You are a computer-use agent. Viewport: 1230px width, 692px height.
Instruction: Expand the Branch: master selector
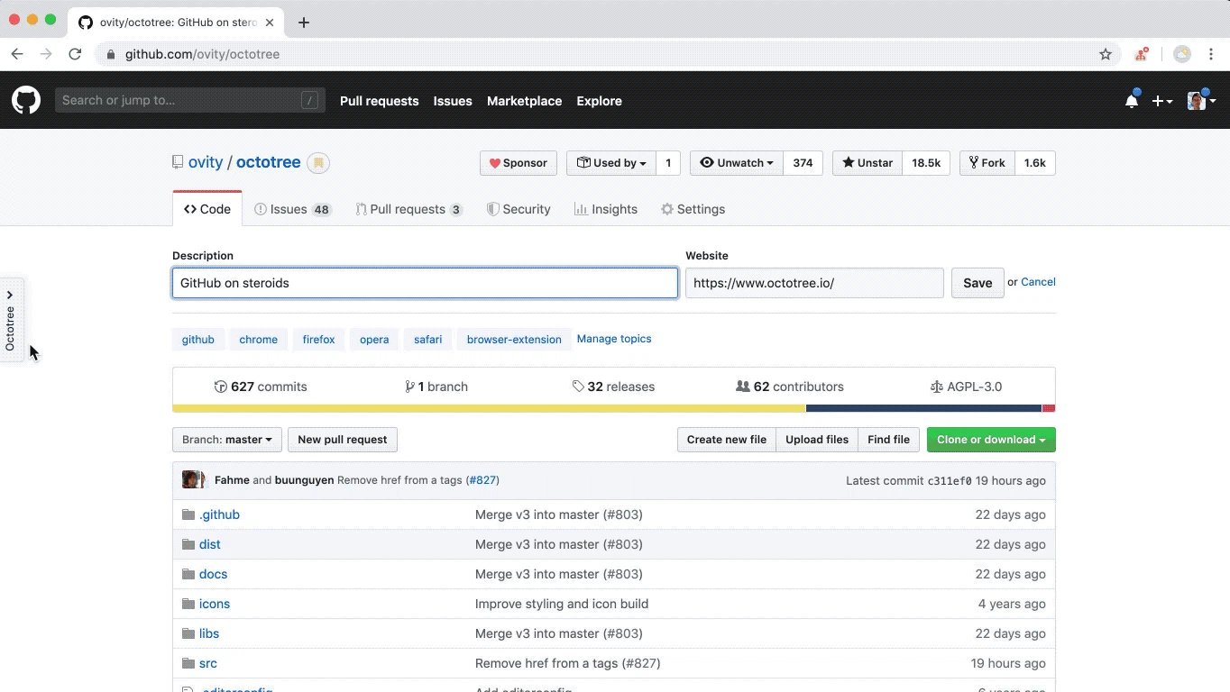pos(227,440)
